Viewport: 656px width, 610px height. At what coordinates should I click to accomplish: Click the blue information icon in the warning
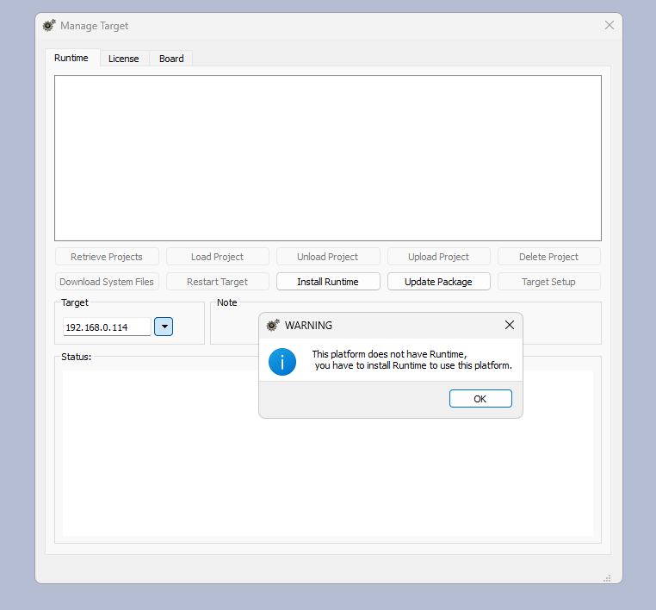[282, 361]
